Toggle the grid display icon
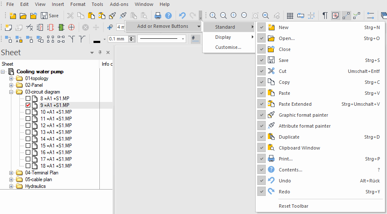This screenshot has width=387, height=214. click(x=290, y=16)
